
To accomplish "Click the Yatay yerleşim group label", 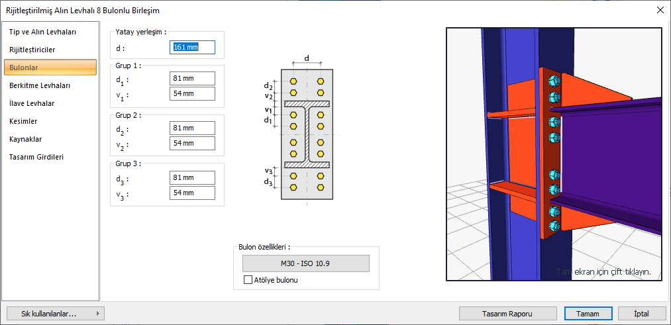I will [x=141, y=32].
